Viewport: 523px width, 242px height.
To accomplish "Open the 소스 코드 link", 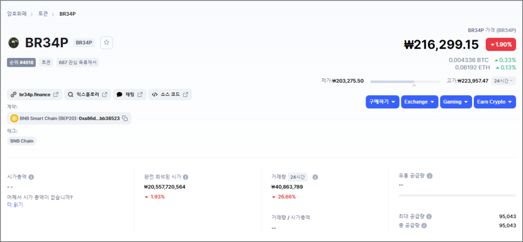I will coord(170,95).
